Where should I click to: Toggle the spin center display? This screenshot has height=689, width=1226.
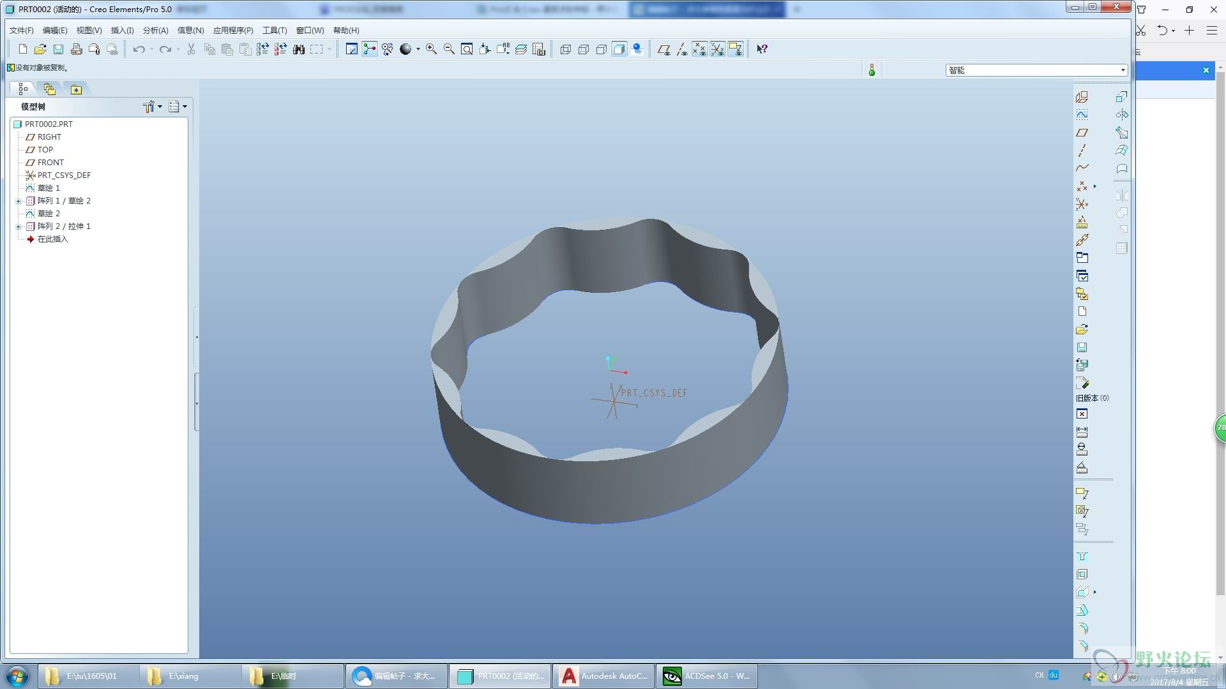(x=370, y=49)
